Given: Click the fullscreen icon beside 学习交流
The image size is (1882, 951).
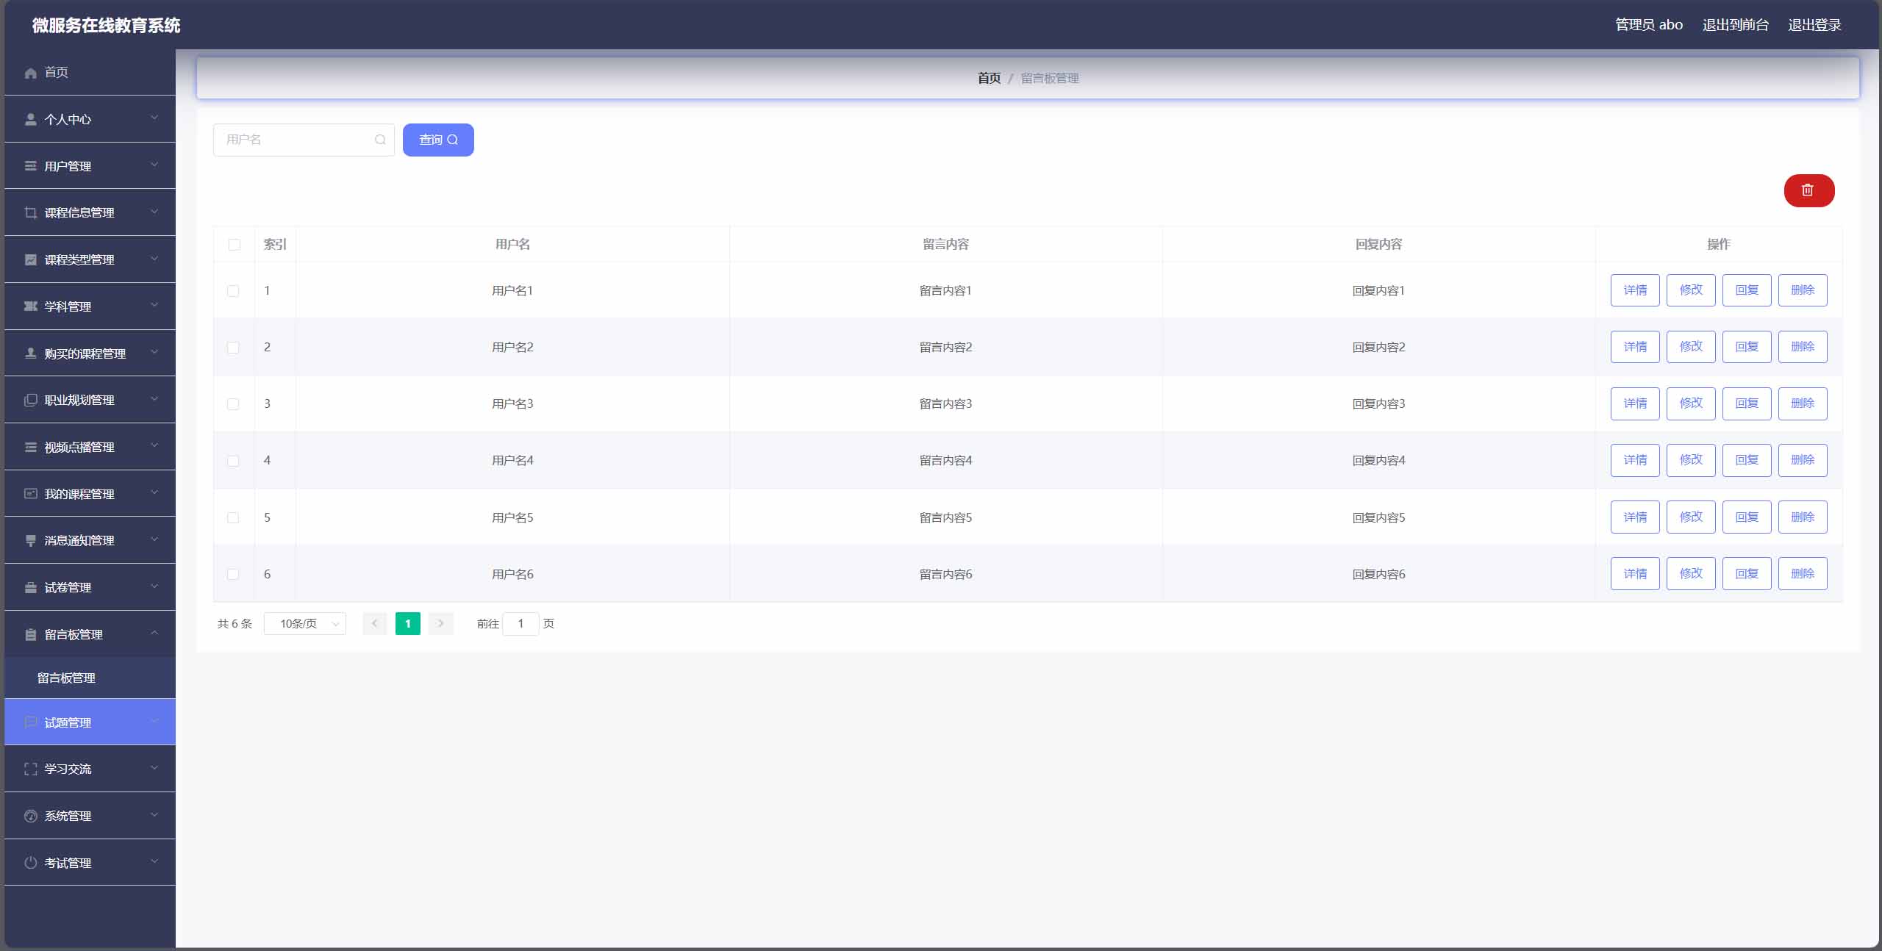Looking at the screenshot, I should pyautogui.click(x=30, y=769).
